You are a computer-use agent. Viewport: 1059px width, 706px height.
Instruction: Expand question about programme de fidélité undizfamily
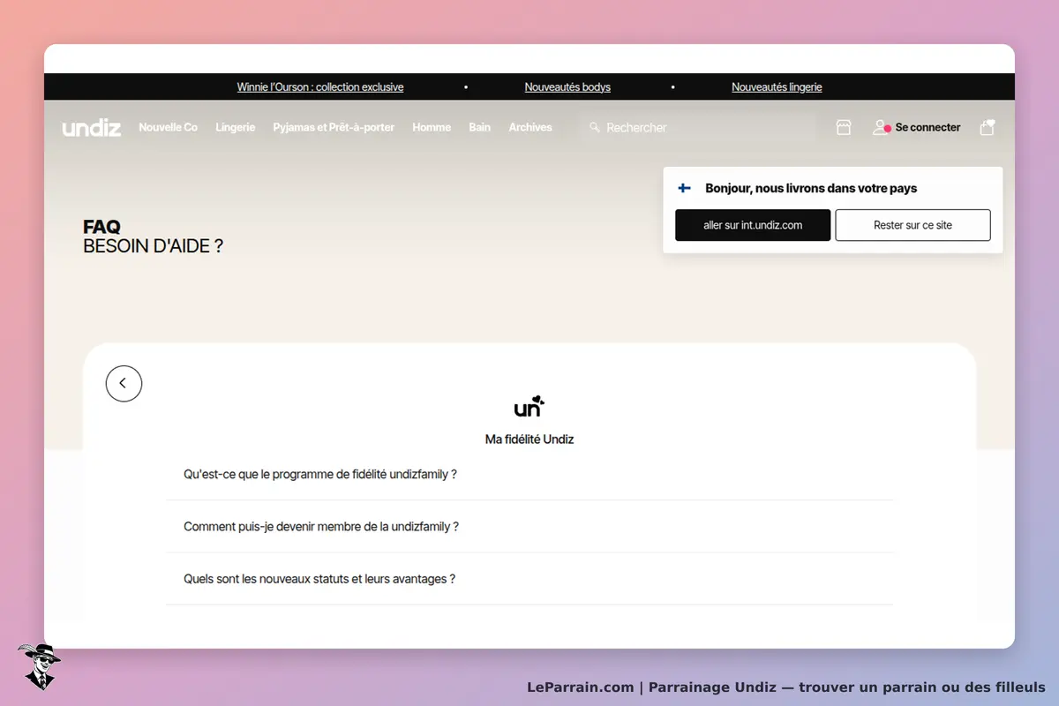coord(529,474)
